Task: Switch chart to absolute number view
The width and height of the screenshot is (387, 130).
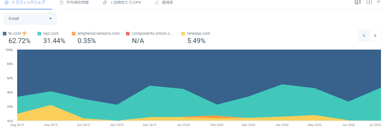Action: 375,36
